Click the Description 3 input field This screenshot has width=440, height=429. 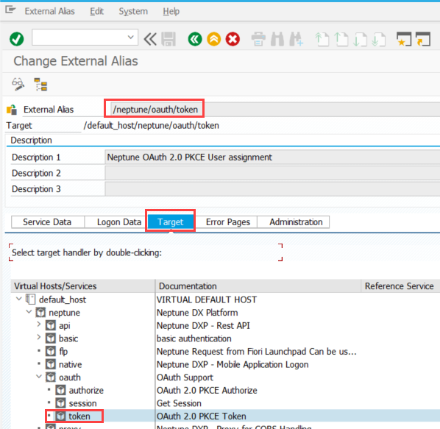[x=272, y=189]
